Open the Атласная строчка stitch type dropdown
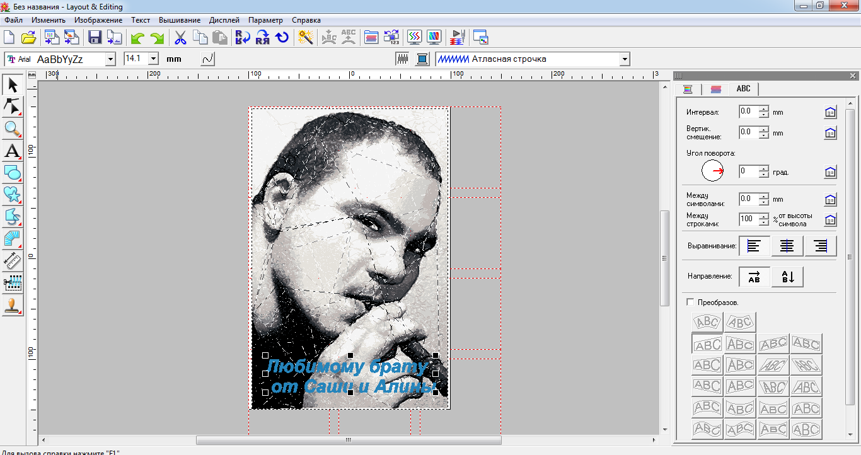The height and width of the screenshot is (455, 861). 625,59
